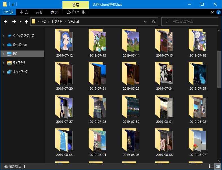Click ピクチャ in the address breadcrumb
The image size is (222, 170).
[x=57, y=21]
